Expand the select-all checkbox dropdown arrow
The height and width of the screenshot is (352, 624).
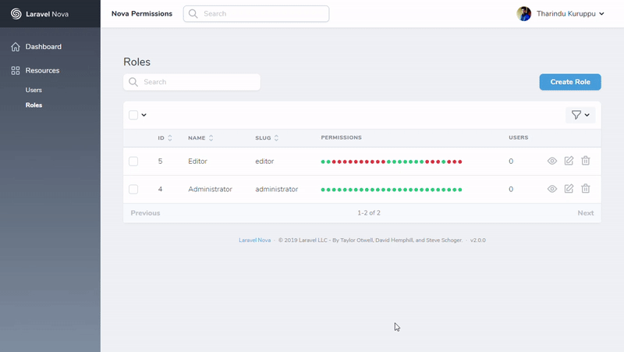pos(144,115)
